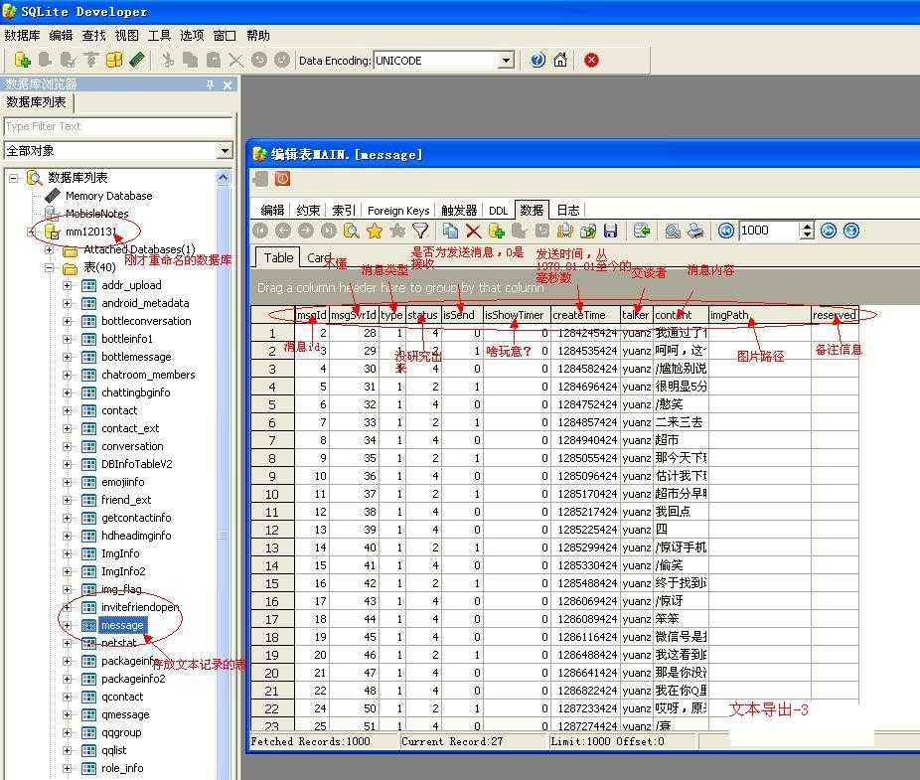The height and width of the screenshot is (780, 920).
Task: Open the 工具 menu
Action: point(158,35)
